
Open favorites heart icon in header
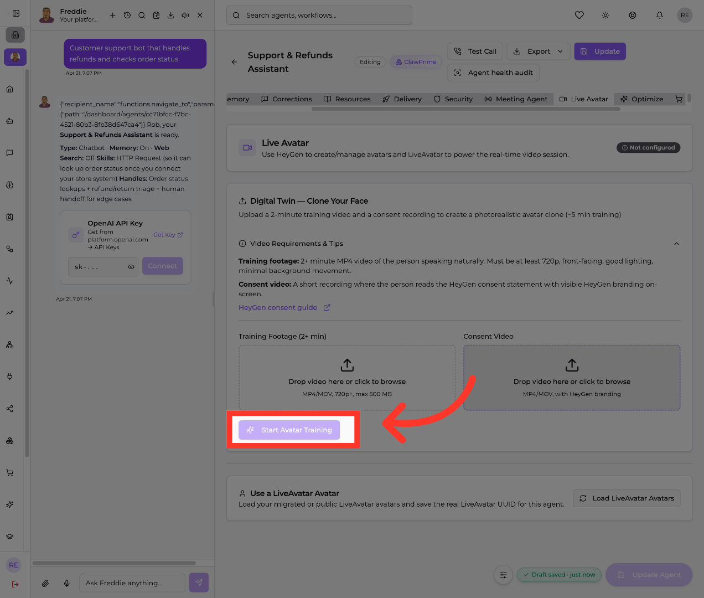pos(579,16)
